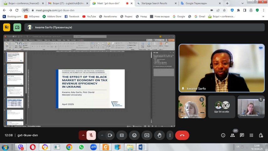Open the Gmail bookmark in bookmarks bar
Screen dimensions: 268x151
coord(200,16)
